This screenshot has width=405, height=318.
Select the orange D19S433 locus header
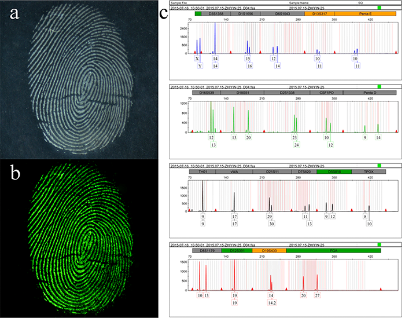pyautogui.click(x=270, y=251)
